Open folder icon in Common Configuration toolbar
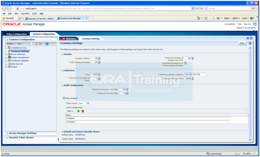 (36, 44)
